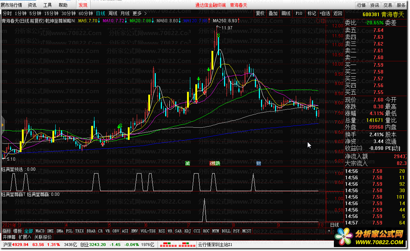
Task: Click 服务 service button at top right
Action: pos(401,5)
